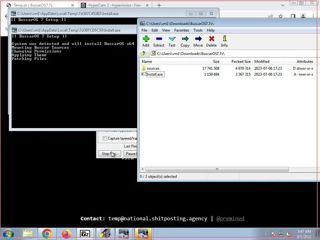Switch to HyperCam taskbar icon
The height and width of the screenshot is (240, 320).
pos(105,234)
